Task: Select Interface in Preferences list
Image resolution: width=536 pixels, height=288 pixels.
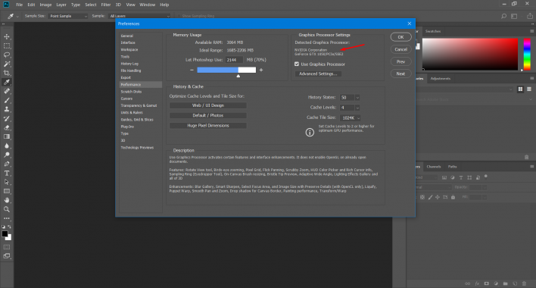Action: point(128,42)
